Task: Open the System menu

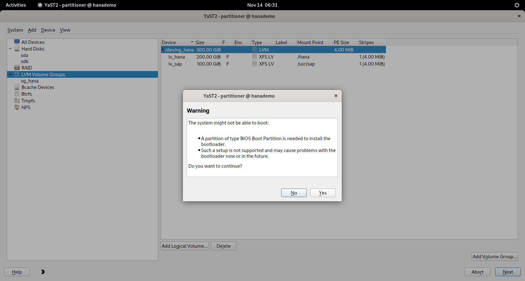Action: pyautogui.click(x=15, y=30)
